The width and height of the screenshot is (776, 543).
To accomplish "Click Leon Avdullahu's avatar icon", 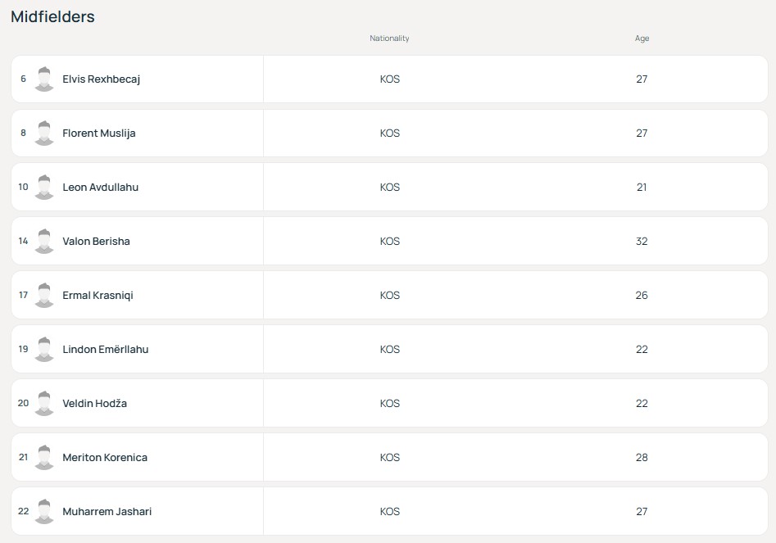I will pos(44,188).
